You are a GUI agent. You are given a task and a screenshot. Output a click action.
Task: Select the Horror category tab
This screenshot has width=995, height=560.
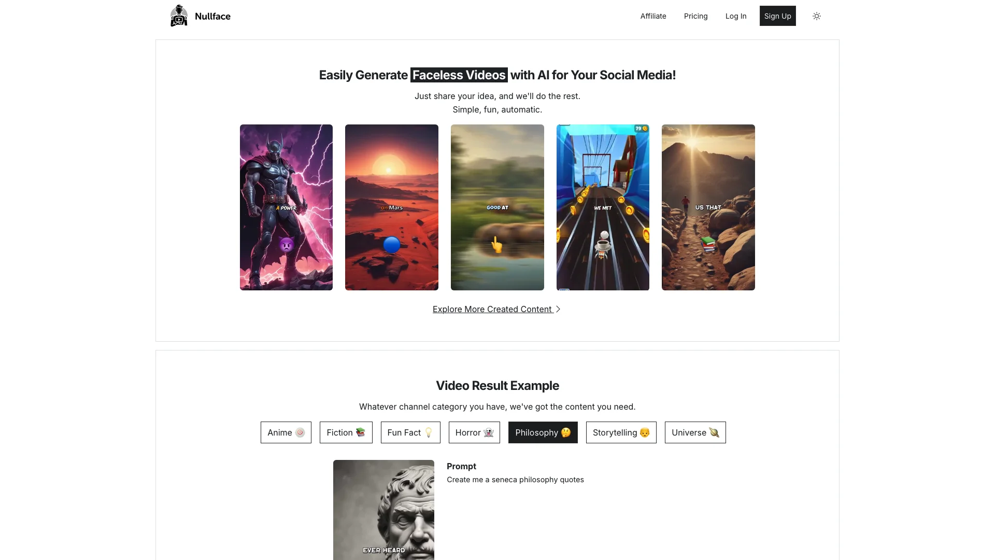click(x=474, y=432)
